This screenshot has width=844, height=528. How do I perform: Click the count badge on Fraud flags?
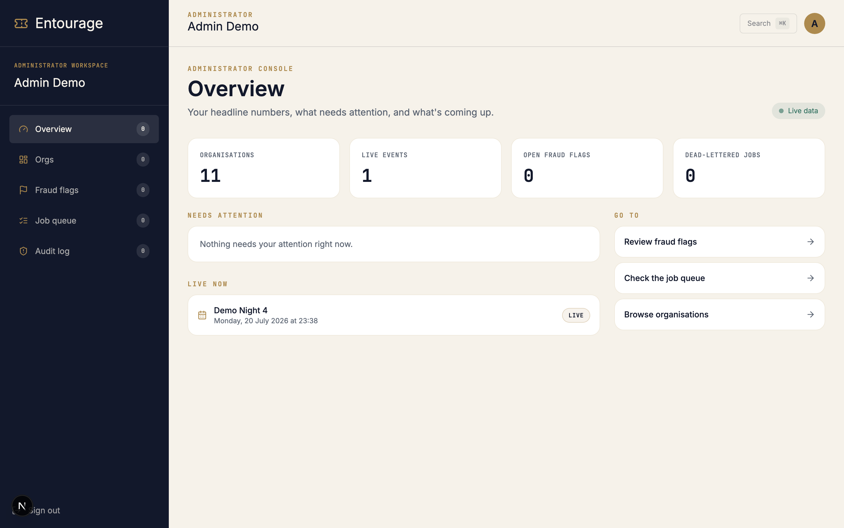[143, 190]
